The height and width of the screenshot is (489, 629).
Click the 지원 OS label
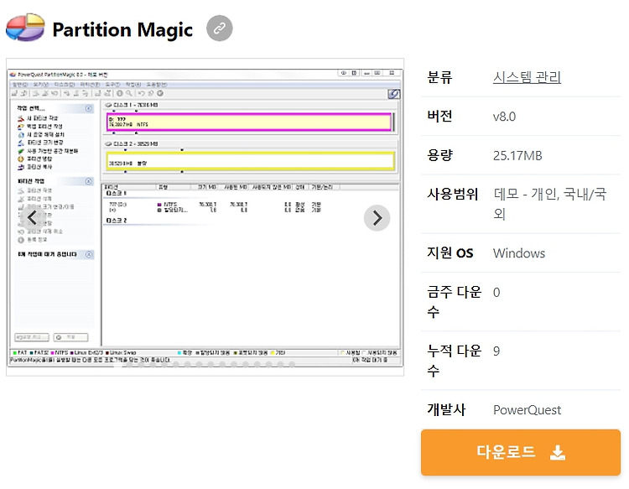tap(450, 252)
